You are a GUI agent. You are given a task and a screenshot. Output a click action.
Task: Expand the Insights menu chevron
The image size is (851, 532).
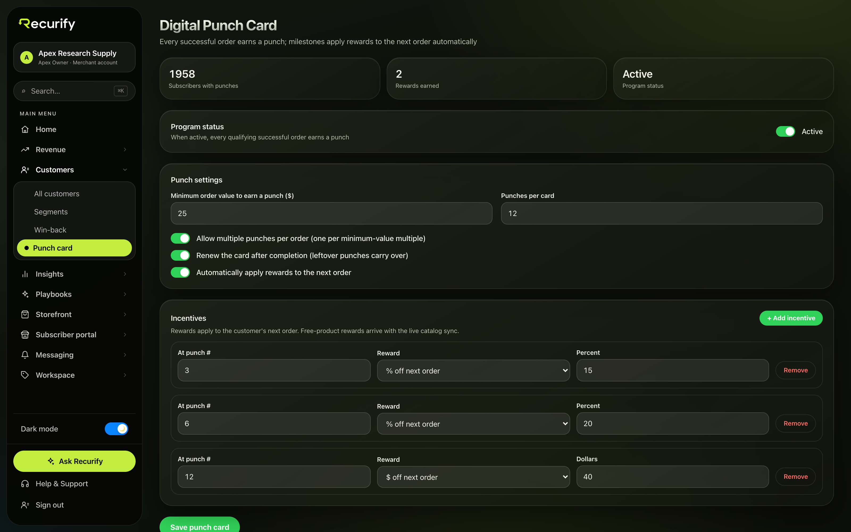click(125, 274)
